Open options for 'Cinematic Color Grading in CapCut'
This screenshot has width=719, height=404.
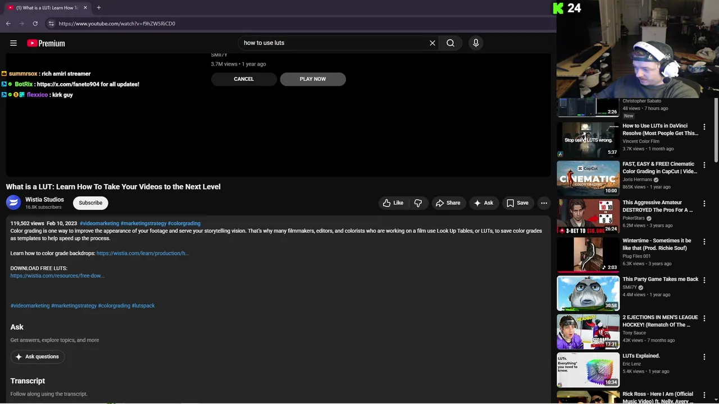click(x=704, y=165)
